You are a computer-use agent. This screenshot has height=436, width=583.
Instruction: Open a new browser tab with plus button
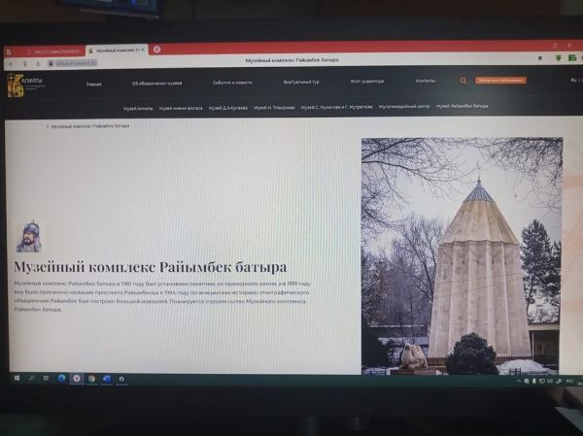pyautogui.click(x=156, y=49)
